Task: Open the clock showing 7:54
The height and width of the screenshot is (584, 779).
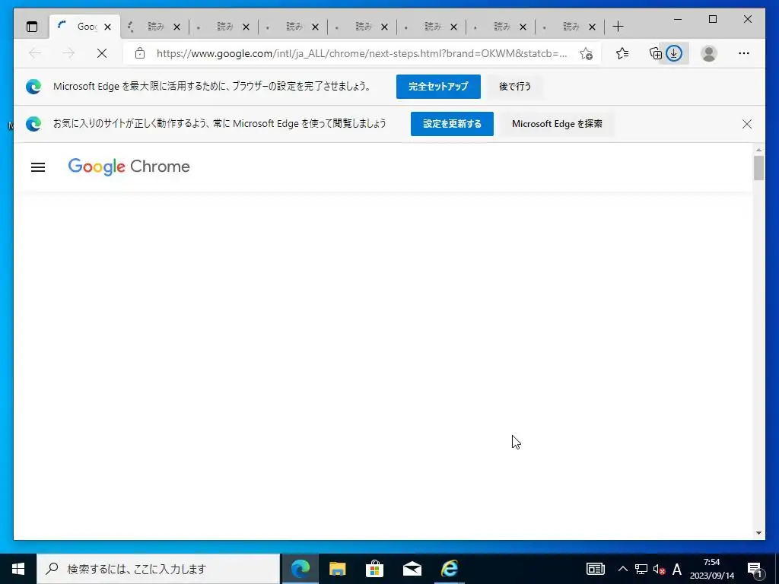Action: click(x=712, y=569)
